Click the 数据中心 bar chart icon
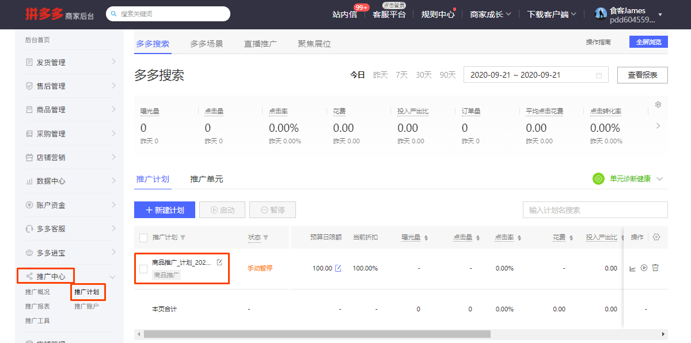The height and width of the screenshot is (343, 691). [x=29, y=181]
